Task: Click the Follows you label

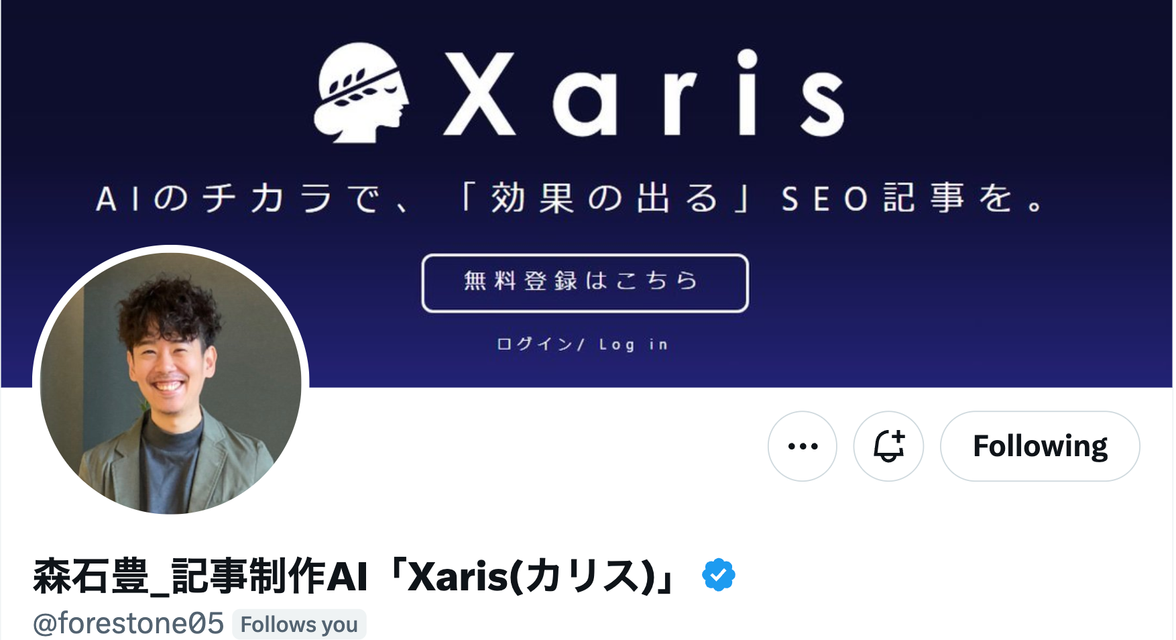Action: [299, 625]
